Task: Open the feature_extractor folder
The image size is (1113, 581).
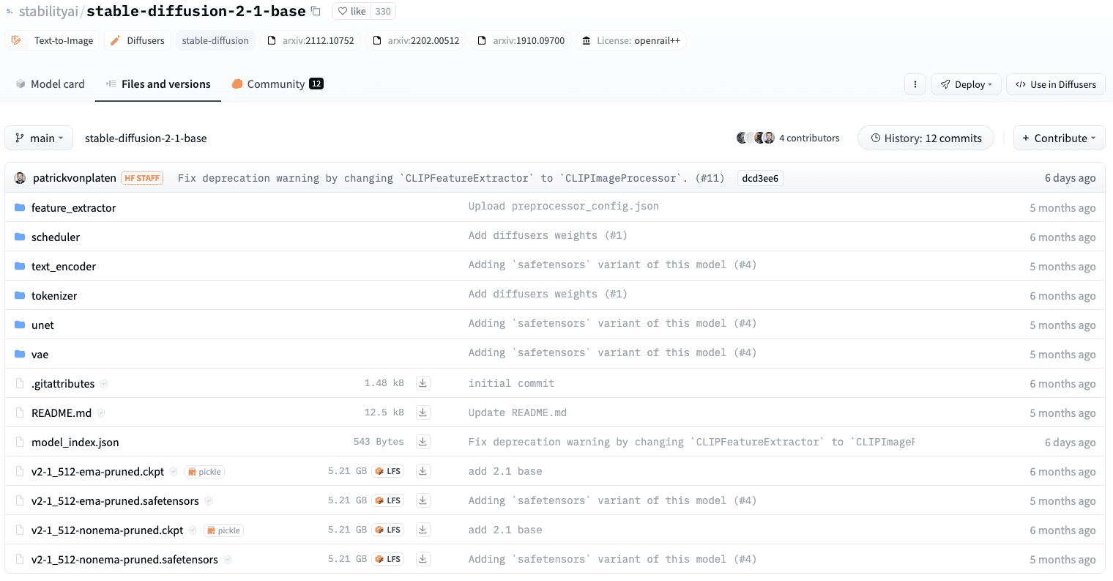Action: (73, 208)
